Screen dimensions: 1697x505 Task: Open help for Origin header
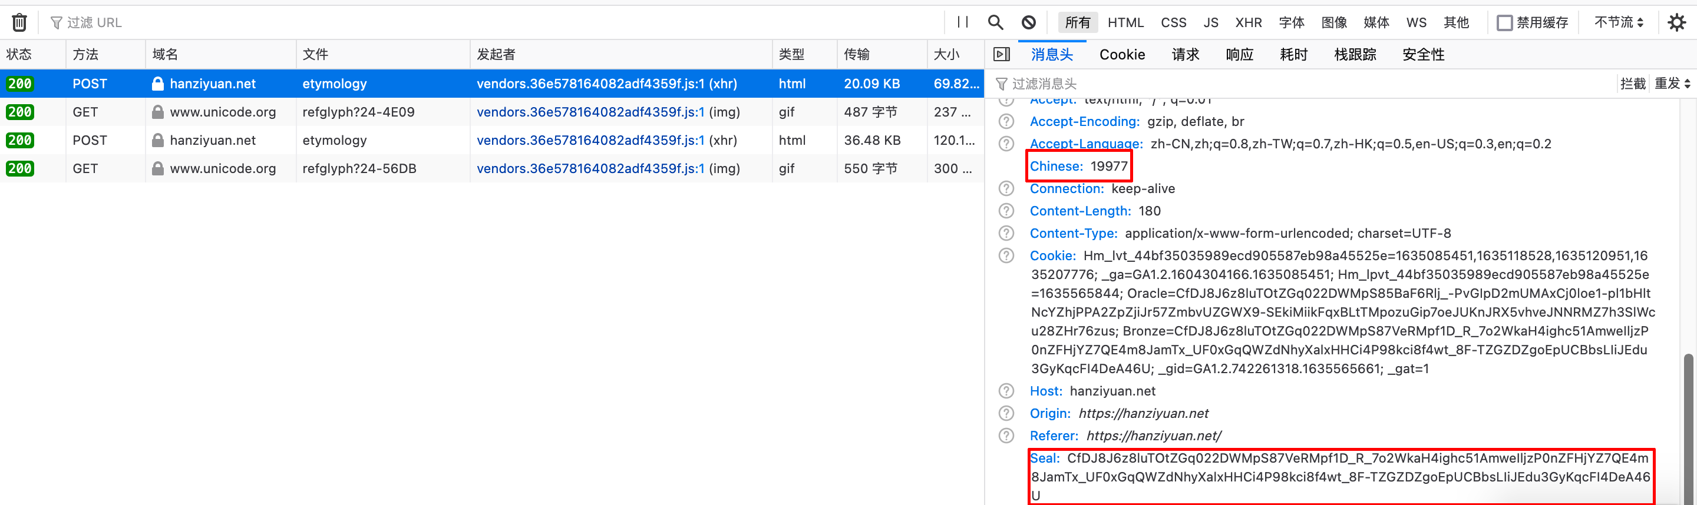(1006, 414)
